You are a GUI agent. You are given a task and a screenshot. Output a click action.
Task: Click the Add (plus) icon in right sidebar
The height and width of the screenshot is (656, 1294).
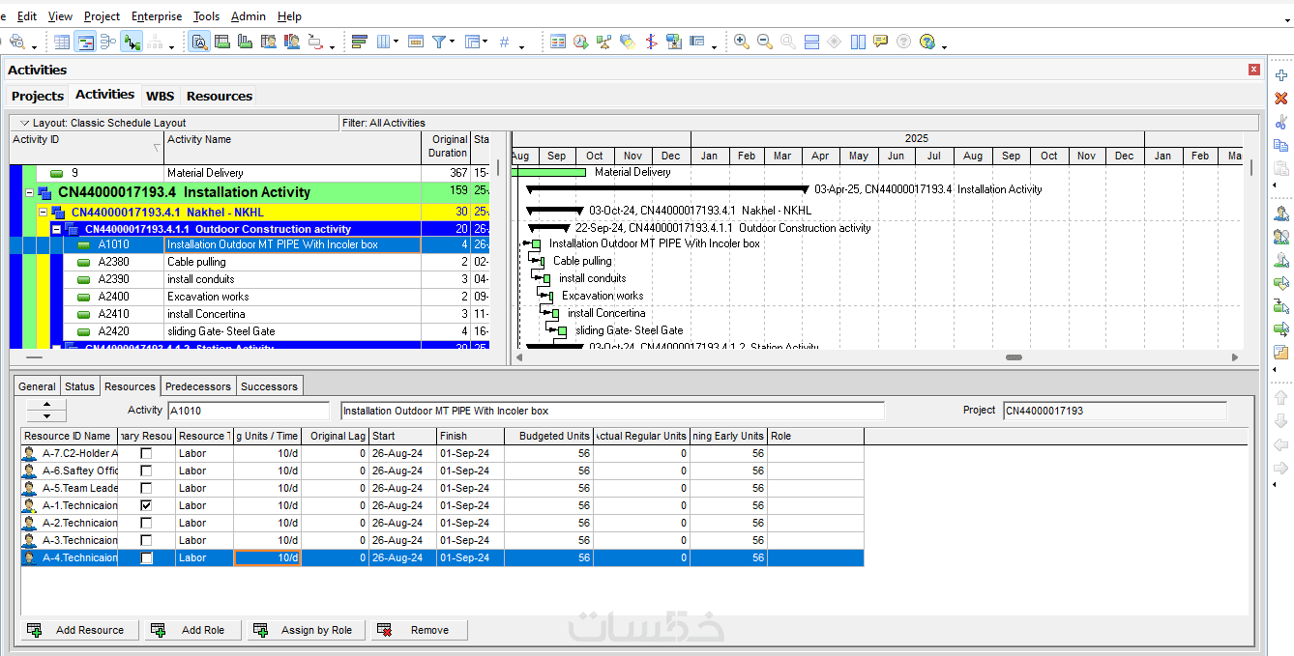click(1281, 74)
